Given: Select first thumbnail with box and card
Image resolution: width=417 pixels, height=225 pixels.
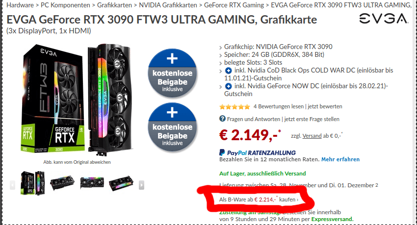Looking at the screenshot, I should (32, 183).
